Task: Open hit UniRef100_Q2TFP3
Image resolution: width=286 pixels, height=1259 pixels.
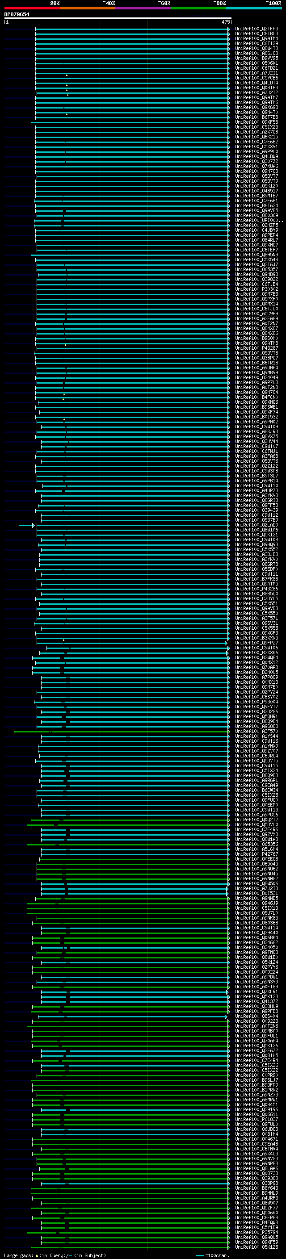Action: 256,29
